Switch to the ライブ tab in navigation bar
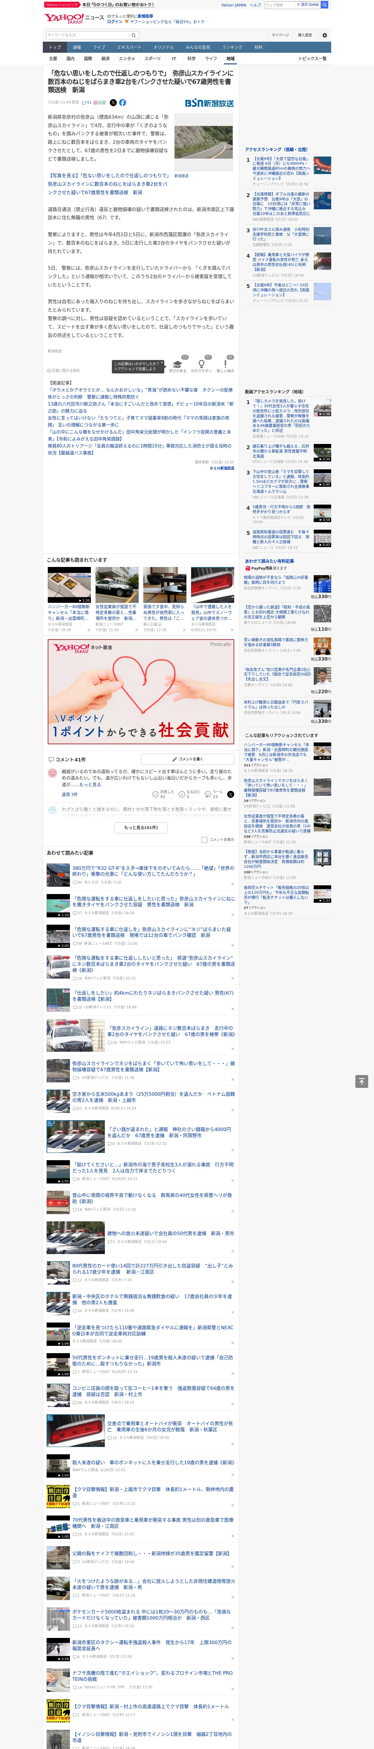Viewport: 374px width, 1749px height. point(99,48)
